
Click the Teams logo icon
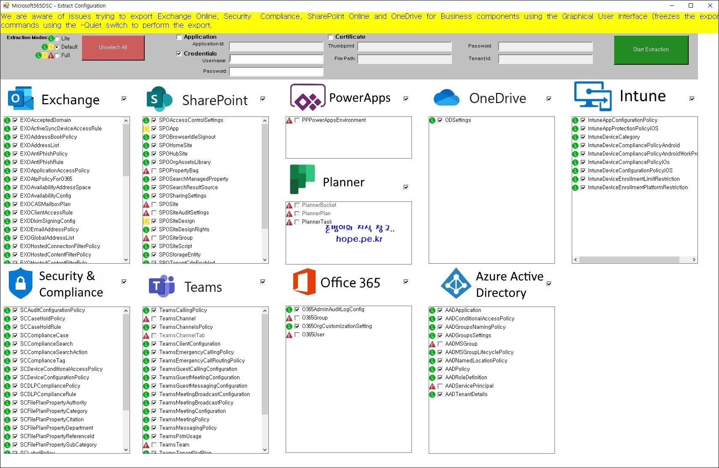[162, 286]
